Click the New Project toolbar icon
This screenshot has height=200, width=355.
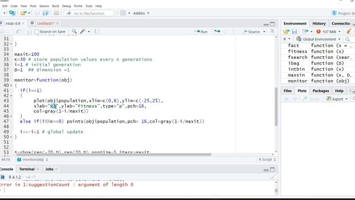click(x=12, y=13)
